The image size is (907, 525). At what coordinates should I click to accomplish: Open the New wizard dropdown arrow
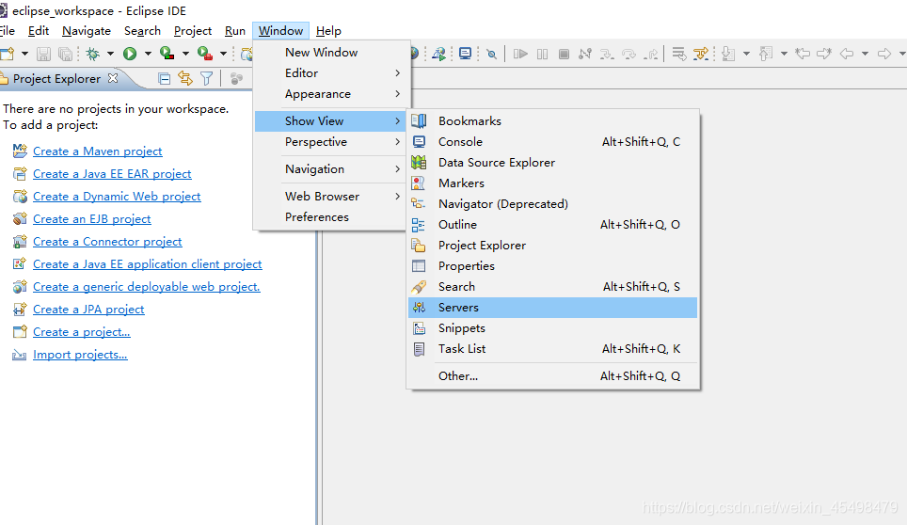24,54
